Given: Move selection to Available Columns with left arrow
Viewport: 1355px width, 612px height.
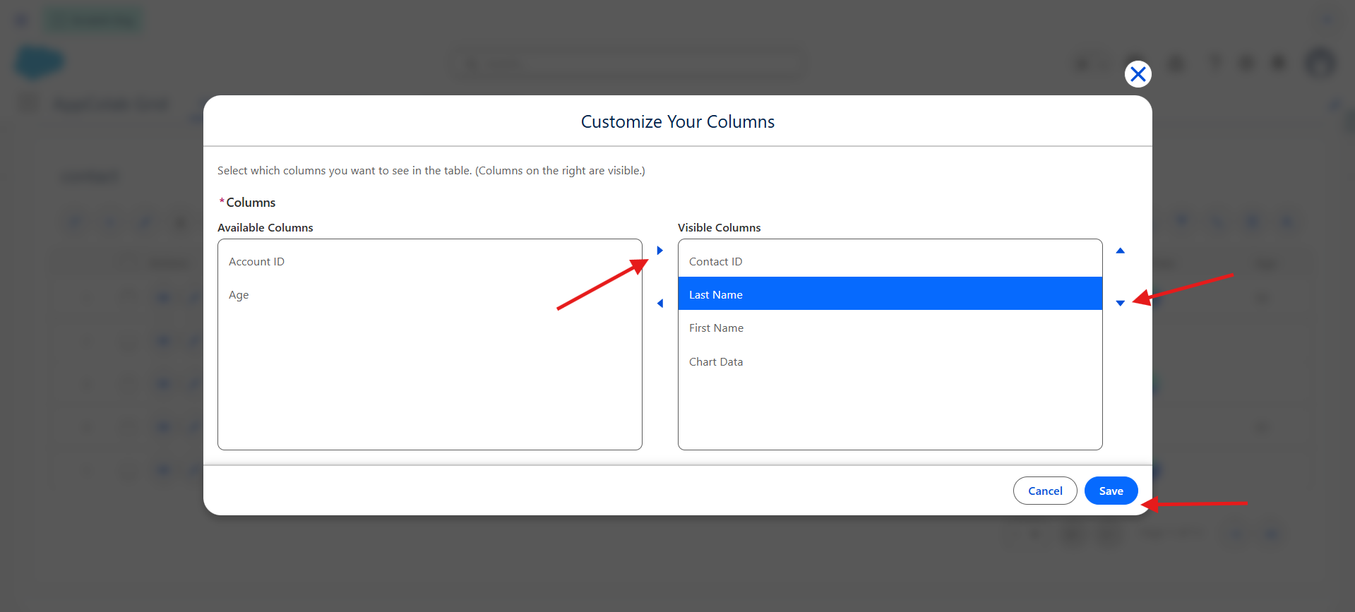Looking at the screenshot, I should pyautogui.click(x=659, y=304).
